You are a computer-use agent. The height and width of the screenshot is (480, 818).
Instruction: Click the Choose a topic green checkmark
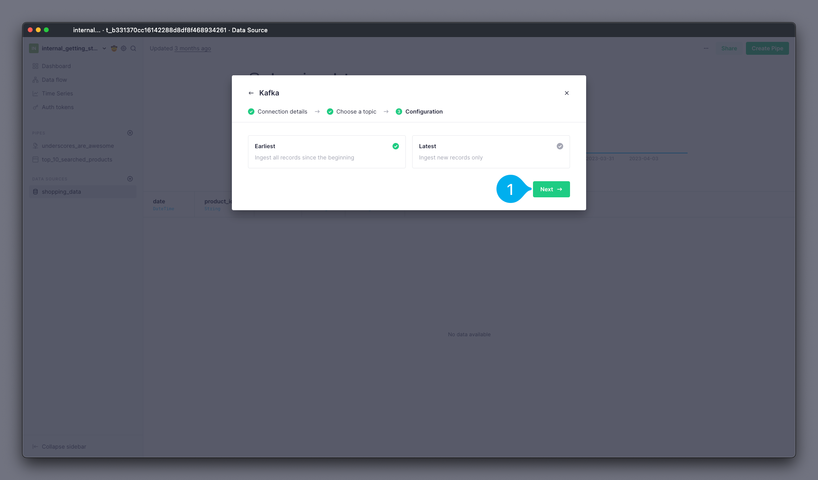[330, 112]
